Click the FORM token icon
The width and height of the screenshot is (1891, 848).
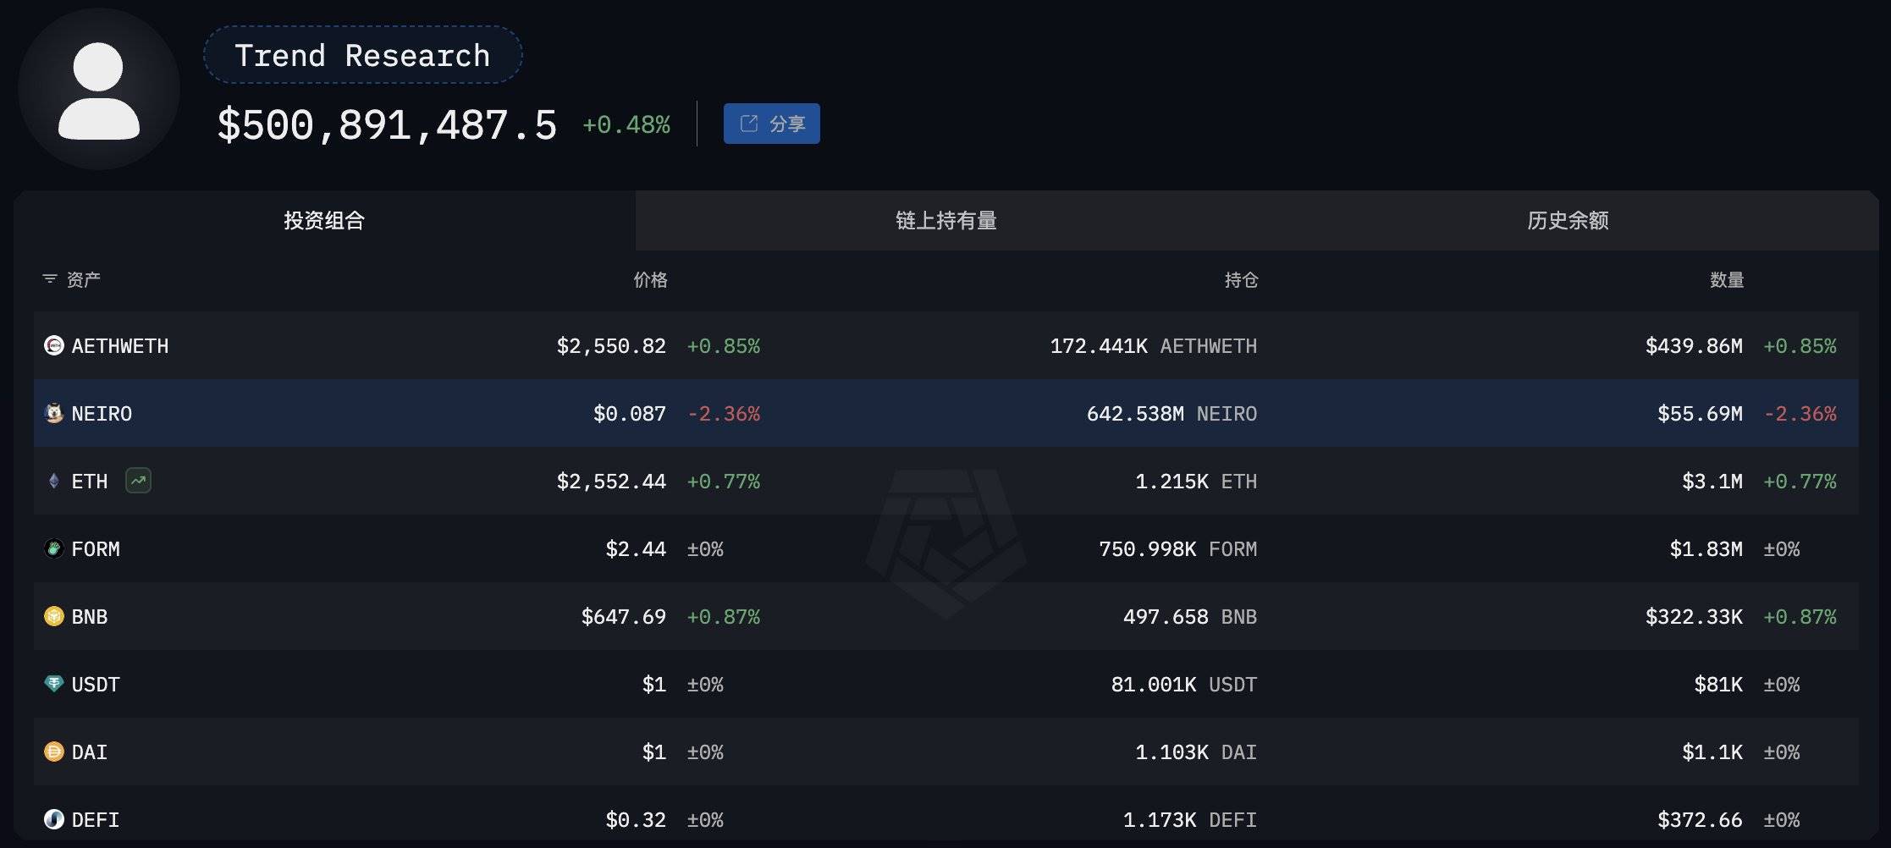(53, 548)
